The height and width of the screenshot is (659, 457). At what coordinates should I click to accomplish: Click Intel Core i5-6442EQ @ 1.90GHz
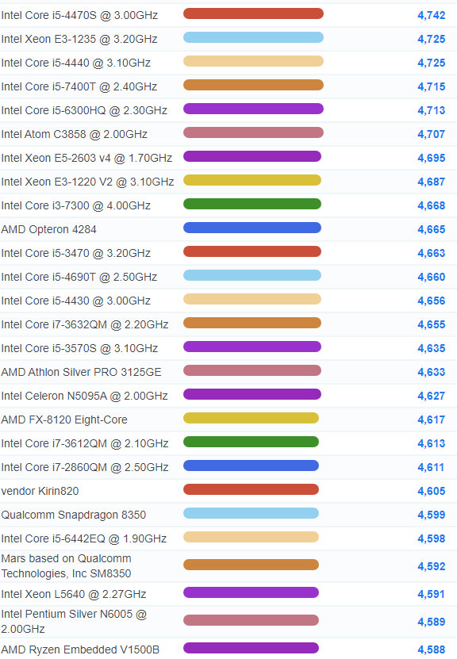coord(83,538)
